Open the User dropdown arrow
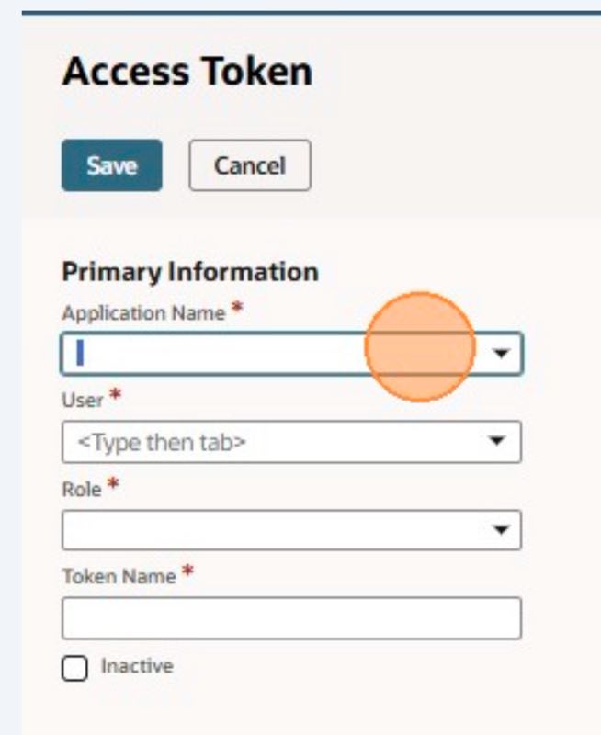This screenshot has height=735, width=601. pyautogui.click(x=497, y=442)
